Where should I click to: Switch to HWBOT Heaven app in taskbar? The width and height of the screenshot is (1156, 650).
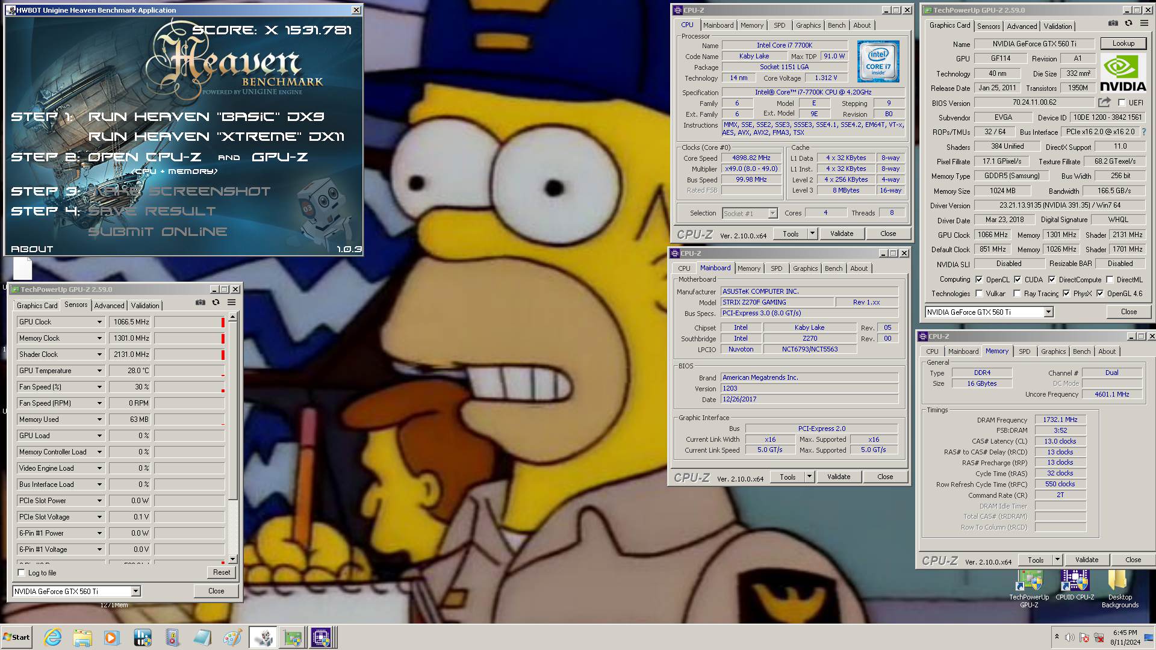click(x=263, y=637)
